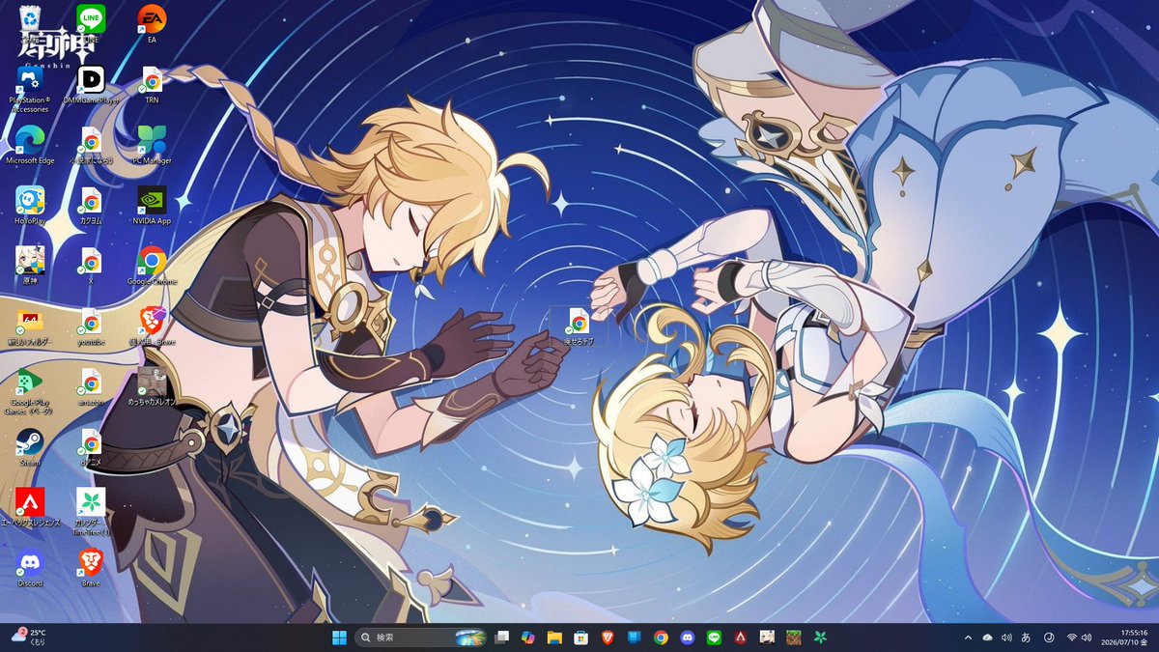Select the TimeTree calendar desktop shortcut
Screen dimensions: 1159x652
91,511
